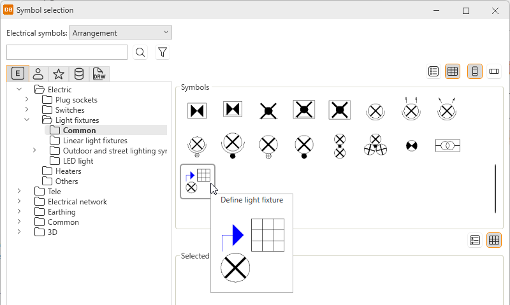Choose the triple crossed circles cluster symbol
The width and height of the screenshot is (510, 305).
pyautogui.click(x=375, y=145)
